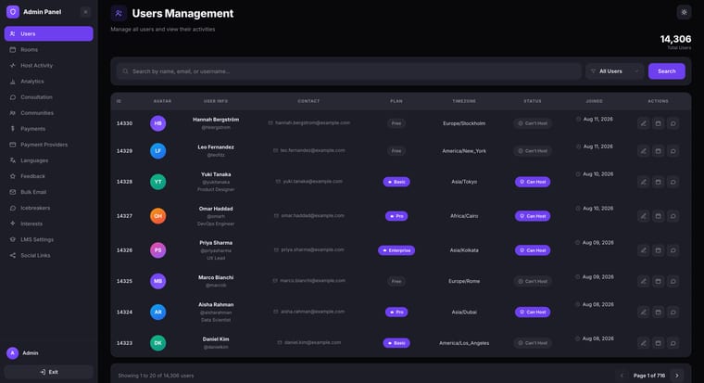Open chat action for Yuki Tanaka

673,182
